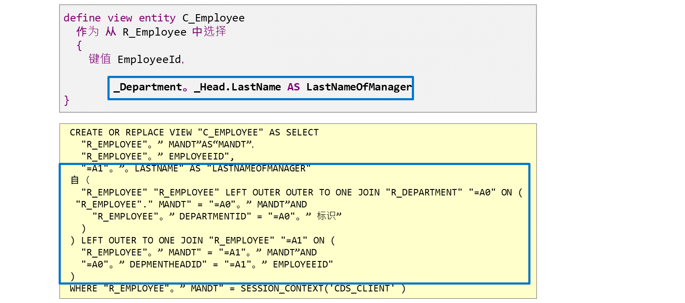
Task: Click R_Employee in the select clause
Action: [x=155, y=32]
